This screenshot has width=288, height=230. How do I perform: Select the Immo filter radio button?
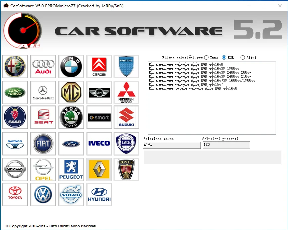[x=207, y=58]
